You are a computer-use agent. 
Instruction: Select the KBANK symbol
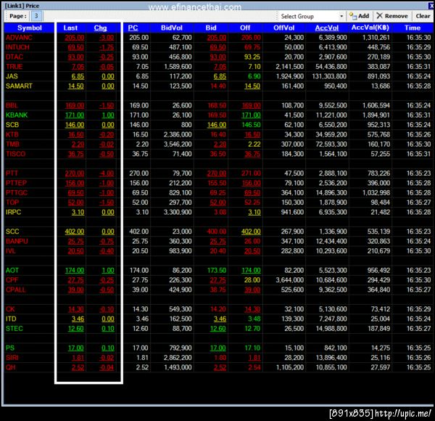coord(17,115)
